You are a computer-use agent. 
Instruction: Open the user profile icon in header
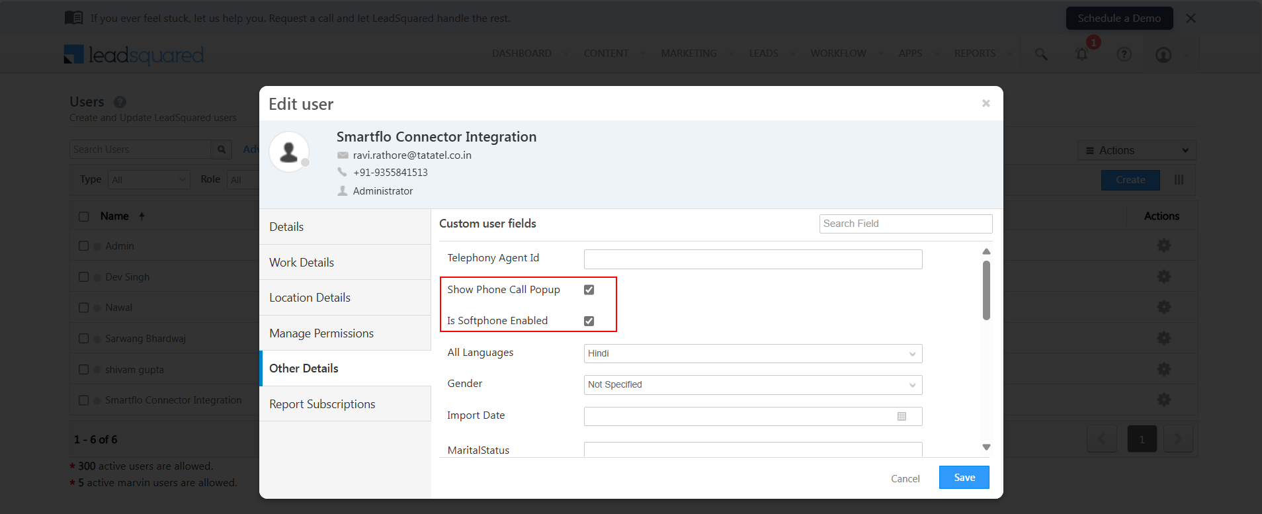coord(1163,54)
